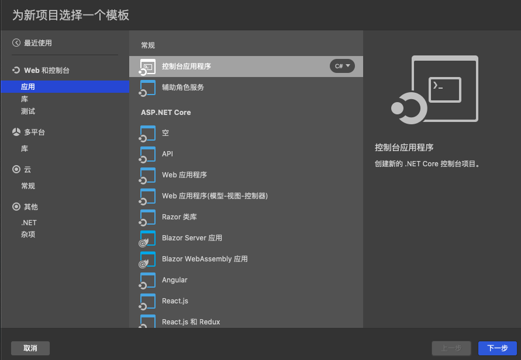Click the Web 应用程序 template icon
This screenshot has height=360, width=521.
coord(147,176)
